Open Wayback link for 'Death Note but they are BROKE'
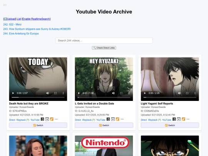Viewport: 208px width, 156px height. coord(21,120)
